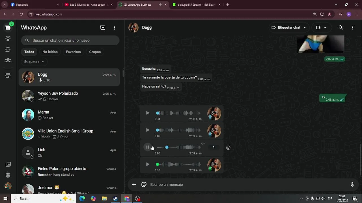Screen dimensions: 362x203
Task: Bookmark this page with the star icon
Action: click(329, 14)
